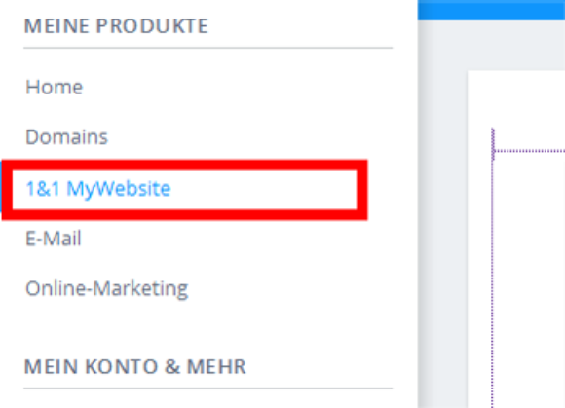The width and height of the screenshot is (565, 408).
Task: Click the divider line under MEINE PRODUKTE
Action: click(207, 47)
